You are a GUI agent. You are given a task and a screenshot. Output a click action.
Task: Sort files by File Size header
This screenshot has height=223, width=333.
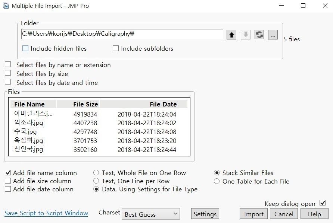click(85, 104)
